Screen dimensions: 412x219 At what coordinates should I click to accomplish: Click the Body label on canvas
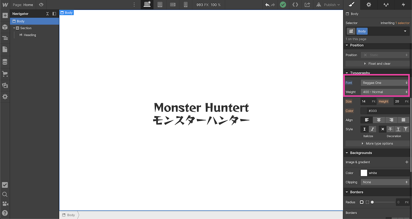pyautogui.click(x=66, y=12)
